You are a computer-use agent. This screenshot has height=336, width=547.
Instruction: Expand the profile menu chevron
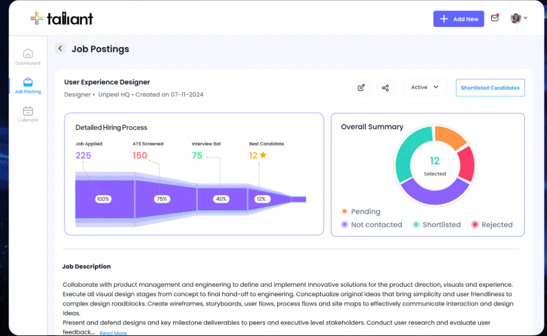click(x=525, y=18)
